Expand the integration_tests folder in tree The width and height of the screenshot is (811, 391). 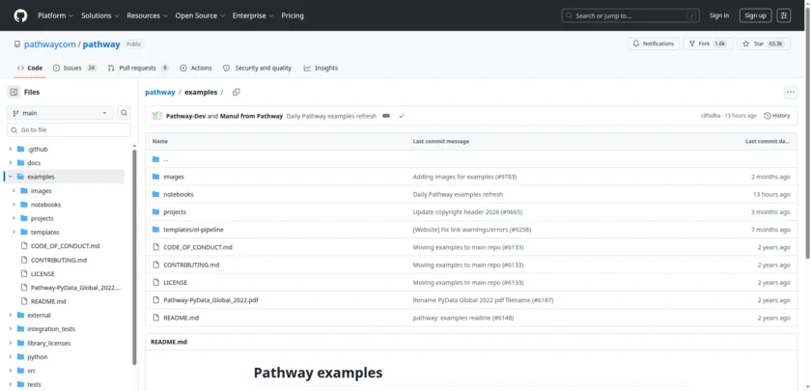pos(10,329)
